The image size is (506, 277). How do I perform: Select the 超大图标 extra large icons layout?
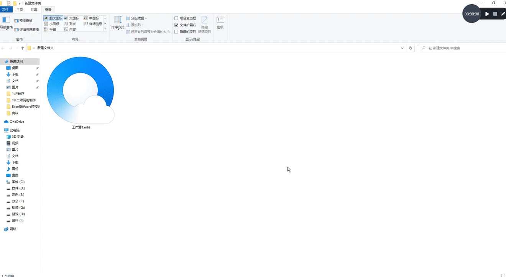click(53, 18)
